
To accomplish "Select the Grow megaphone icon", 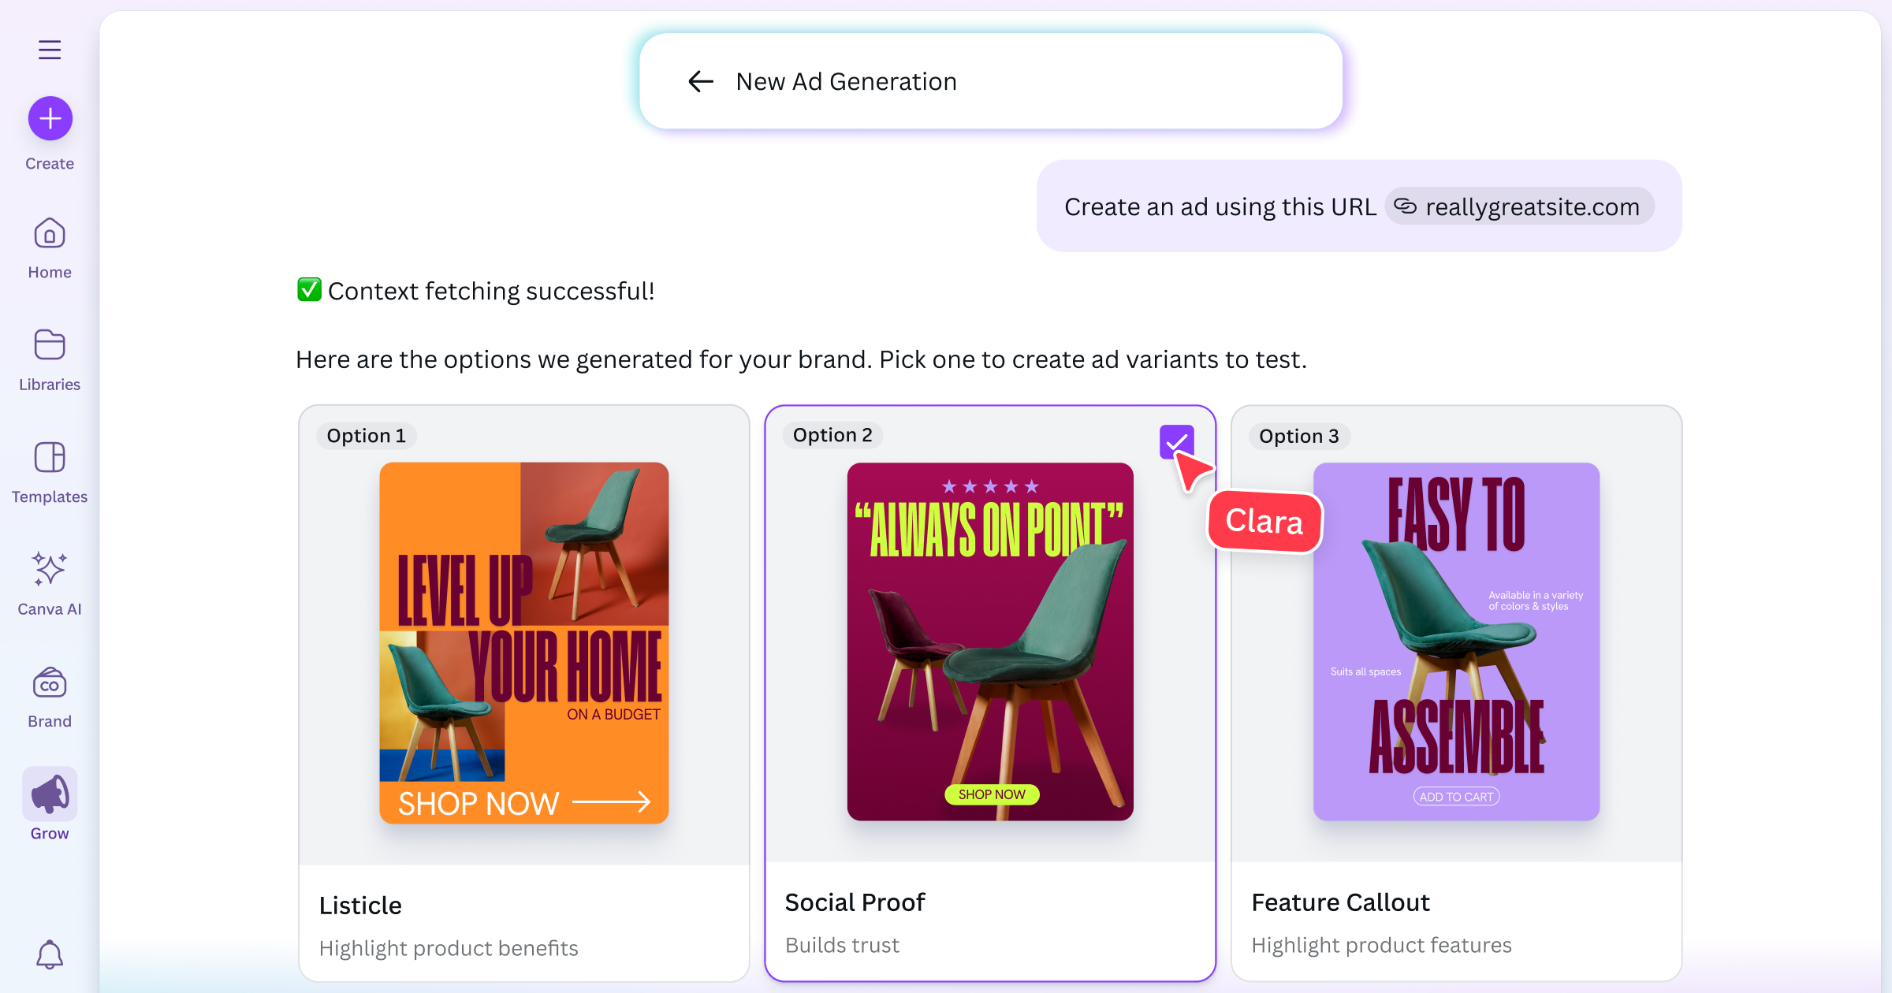I will pyautogui.click(x=49, y=794).
